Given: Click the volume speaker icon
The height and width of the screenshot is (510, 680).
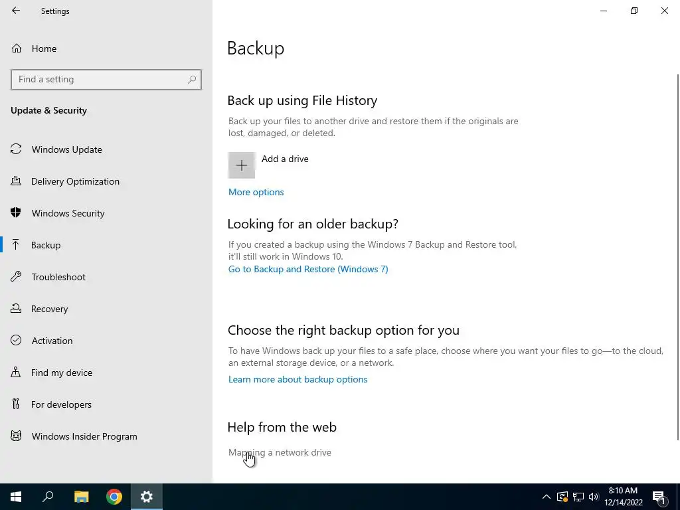Looking at the screenshot, I should (594, 497).
